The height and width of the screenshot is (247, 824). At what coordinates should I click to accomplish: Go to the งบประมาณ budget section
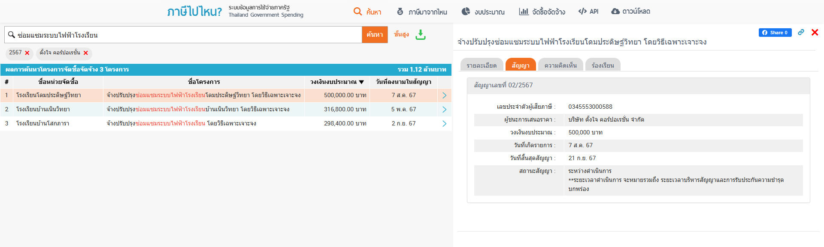pos(483,12)
